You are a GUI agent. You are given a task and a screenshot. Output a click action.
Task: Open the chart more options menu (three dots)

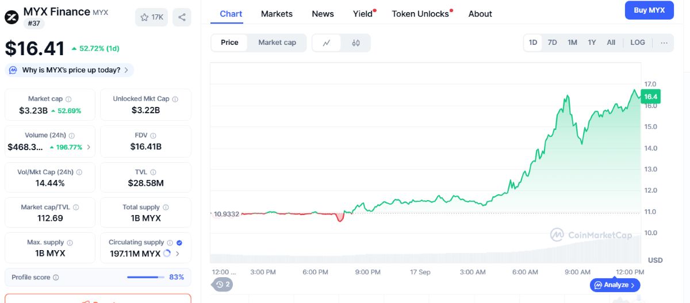pos(664,43)
